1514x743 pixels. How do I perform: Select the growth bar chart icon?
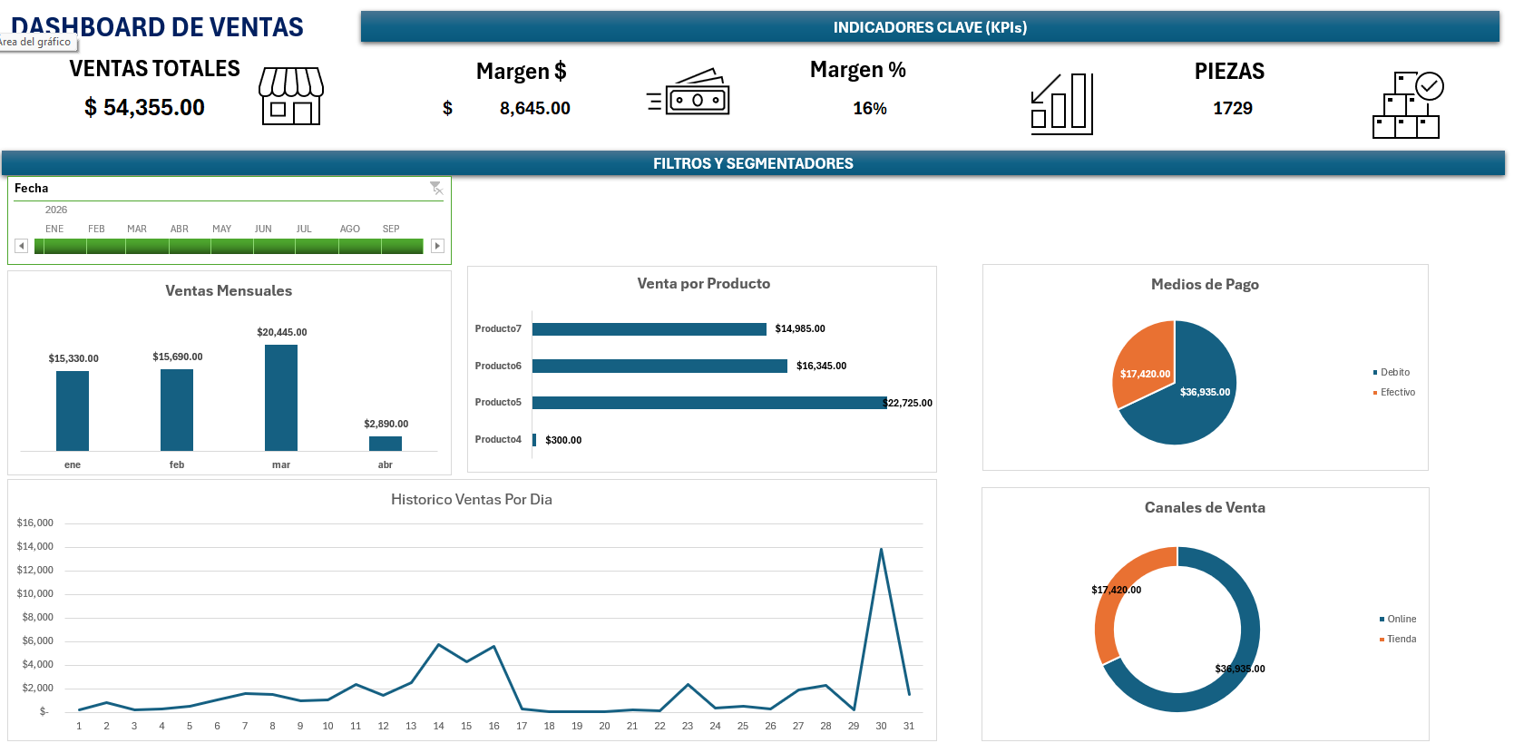(1062, 104)
